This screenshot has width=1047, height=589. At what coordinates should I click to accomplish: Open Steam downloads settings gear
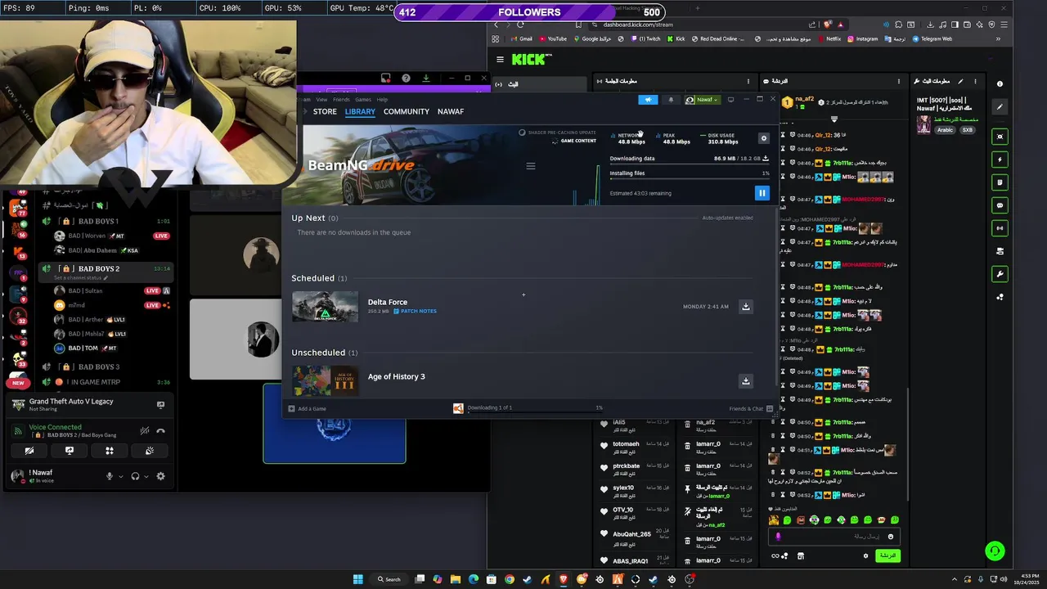(764, 138)
